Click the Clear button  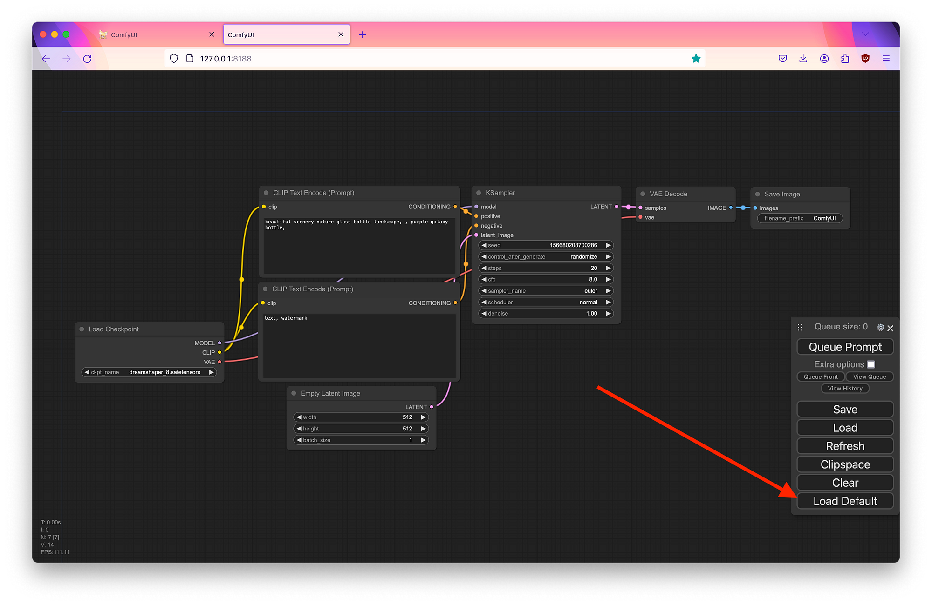(x=845, y=483)
